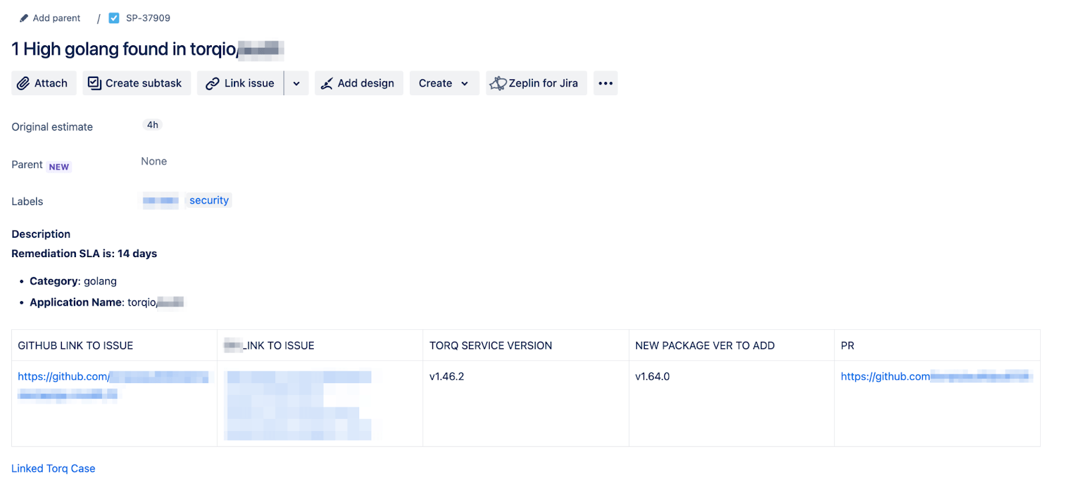Click the Original estimate field label
The image size is (1066, 491).
[x=52, y=127]
